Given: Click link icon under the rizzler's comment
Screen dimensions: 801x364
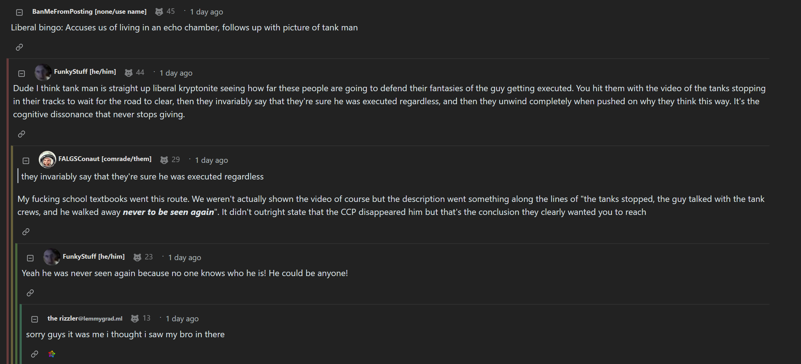Looking at the screenshot, I should coord(35,354).
